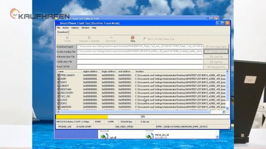Click the Smart Phone Flash Tool title icon
Image resolution: width=266 pixels, height=149 pixels.
pos(57,23)
